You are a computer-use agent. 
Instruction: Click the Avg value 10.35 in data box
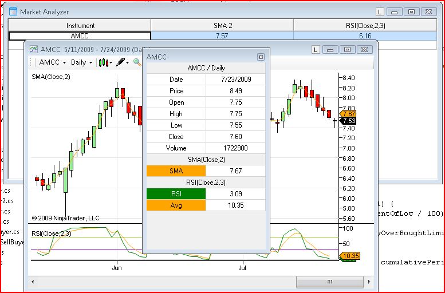coord(236,205)
